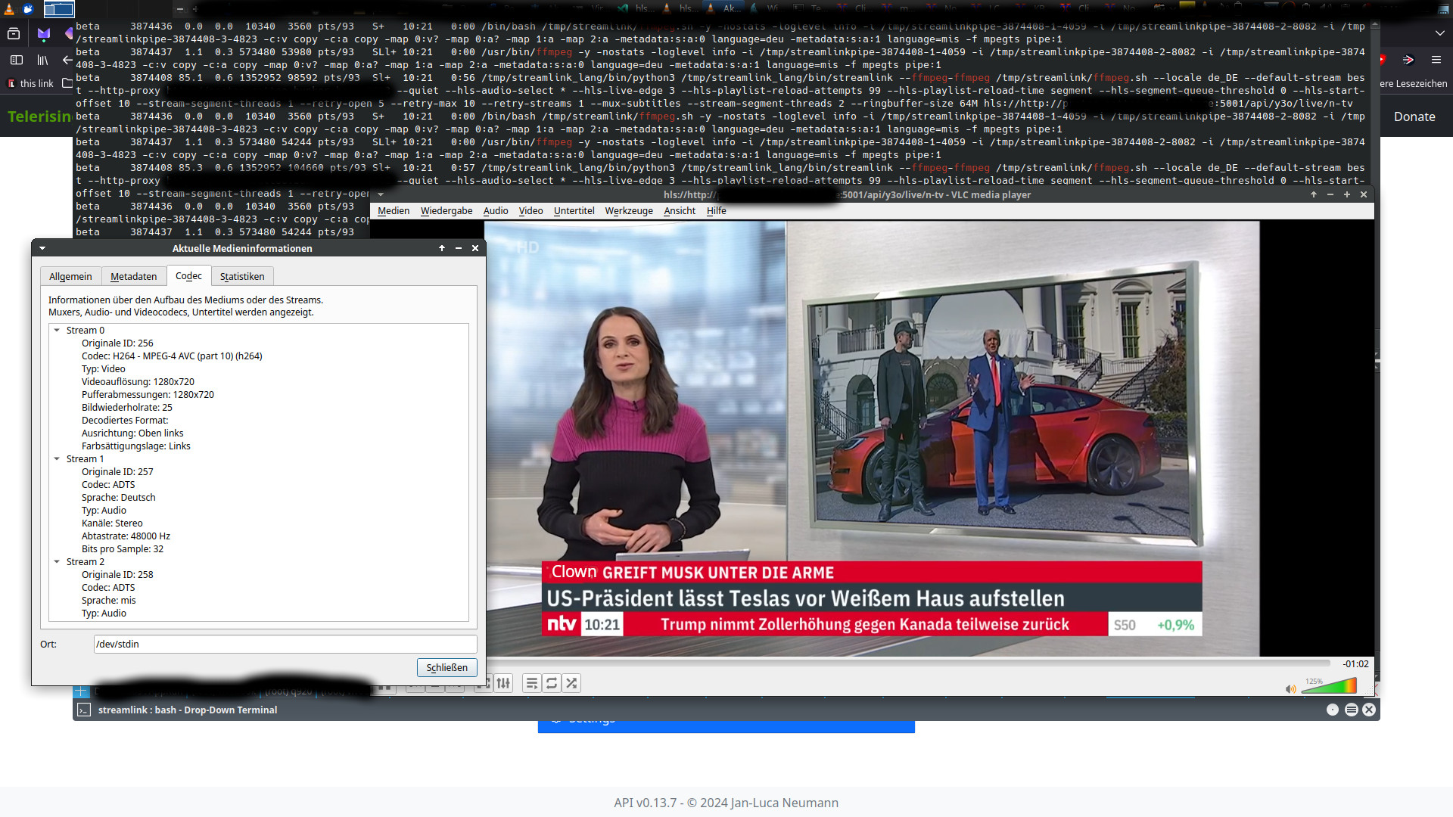The height and width of the screenshot is (817, 1453).
Task: Click the Schließen button in media info
Action: pyautogui.click(x=446, y=668)
